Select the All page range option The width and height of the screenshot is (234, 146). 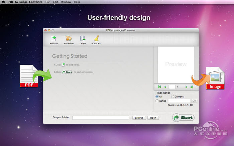click(x=157, y=97)
